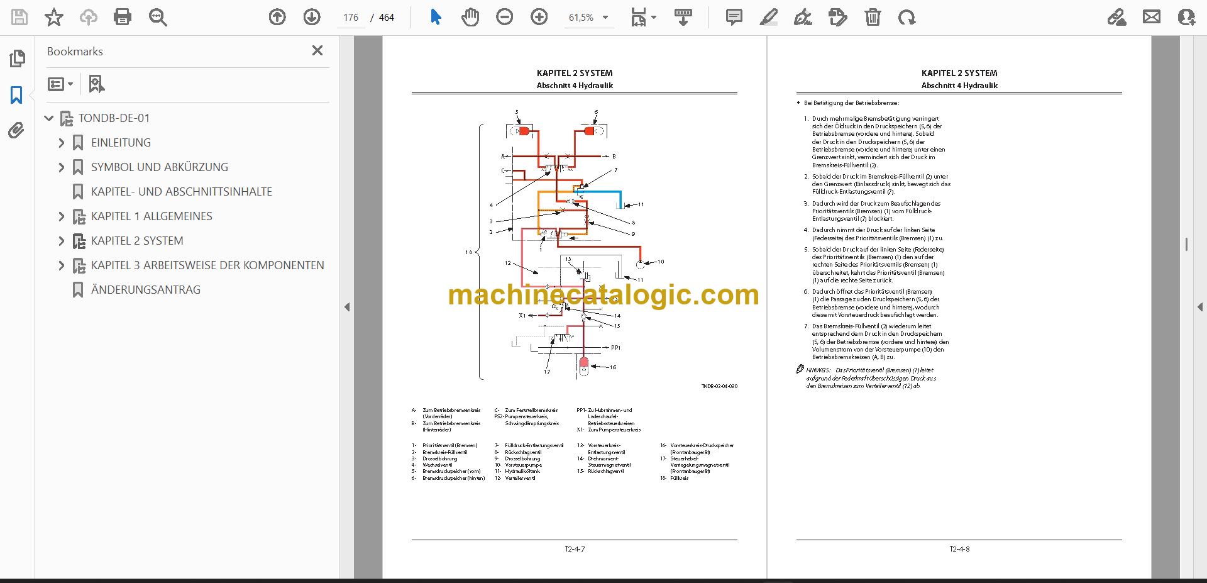Expand KAPITEL 2 SYSTEM bookmark
Viewport: 1207px width, 583px height.
click(x=61, y=241)
